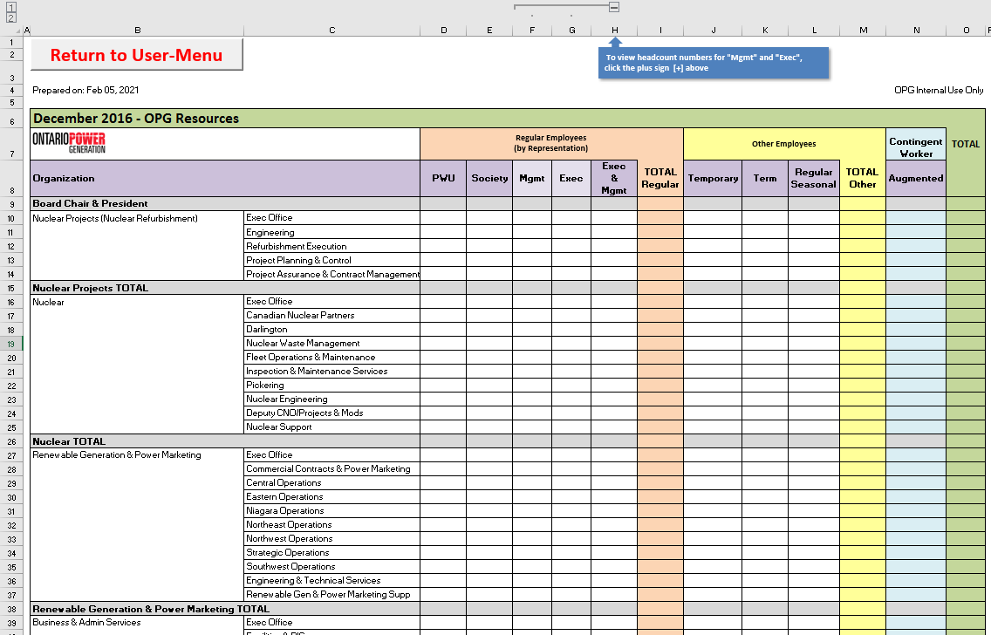
Task: Click the Ontario Power Generation logo
Action: click(69, 143)
